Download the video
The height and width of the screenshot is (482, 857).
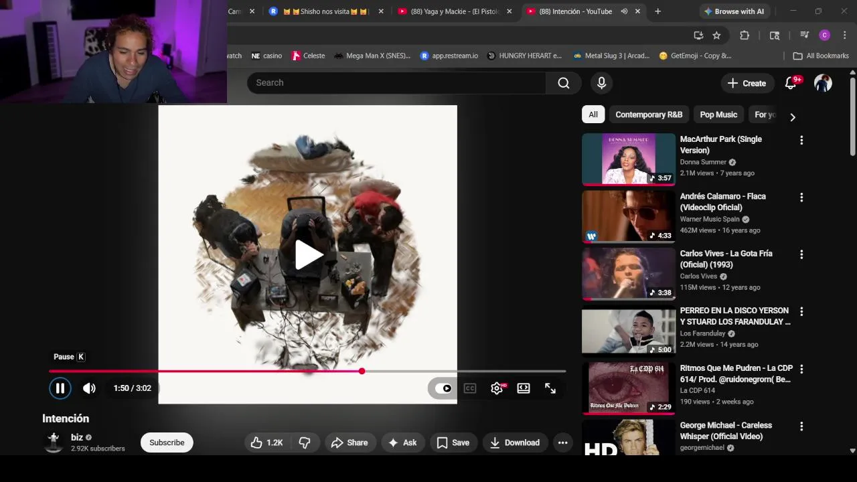515,443
